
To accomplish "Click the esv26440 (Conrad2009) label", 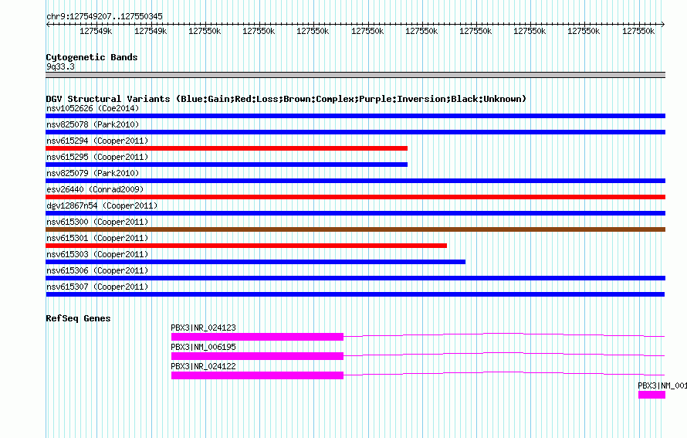I will 95,189.
